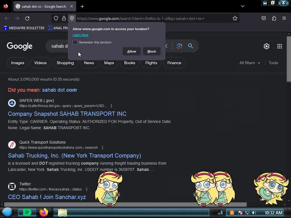
Task: Go back to the previous page
Action: [7, 18]
